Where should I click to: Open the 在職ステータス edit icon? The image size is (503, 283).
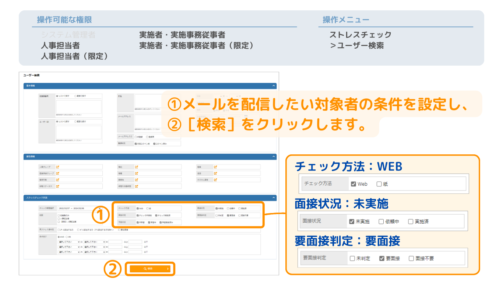click(57, 186)
